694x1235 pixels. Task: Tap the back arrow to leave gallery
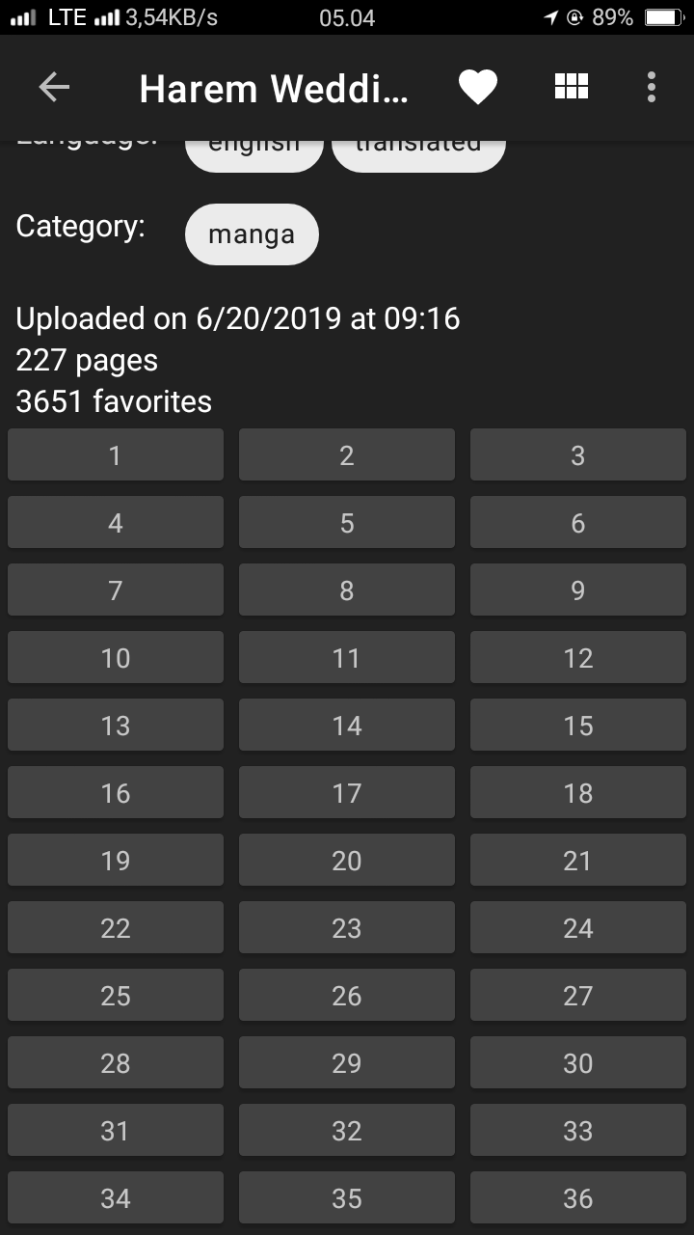[x=54, y=87]
